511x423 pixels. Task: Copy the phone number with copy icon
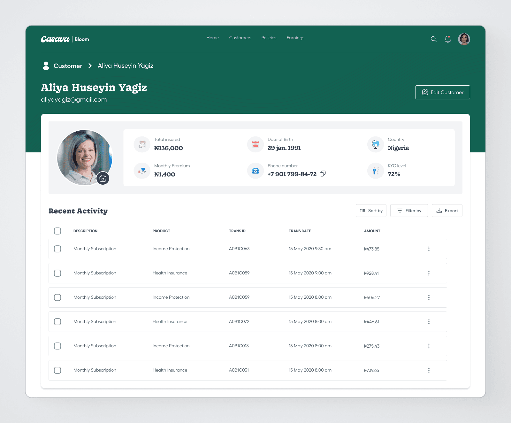(323, 173)
